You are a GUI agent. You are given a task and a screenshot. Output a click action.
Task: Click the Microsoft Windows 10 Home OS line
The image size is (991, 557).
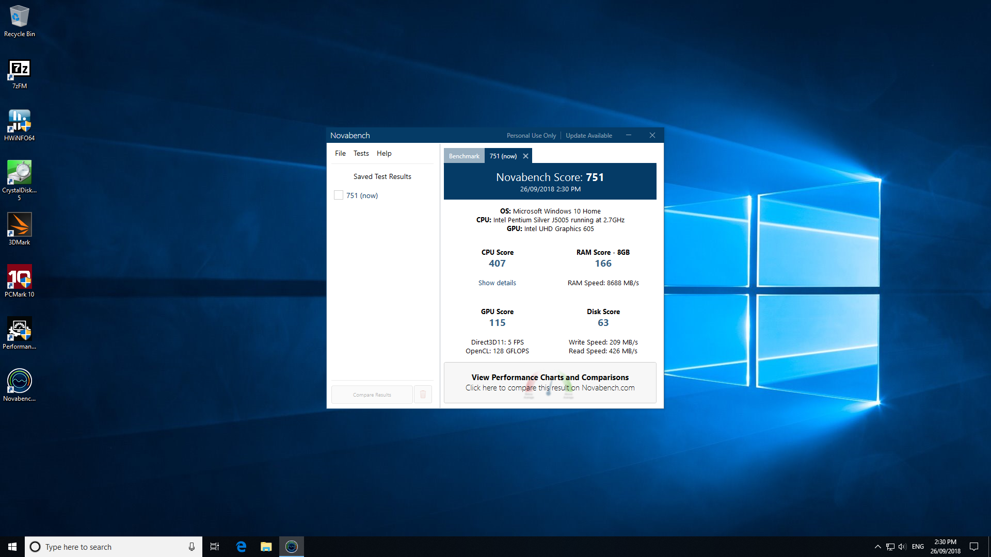point(550,211)
